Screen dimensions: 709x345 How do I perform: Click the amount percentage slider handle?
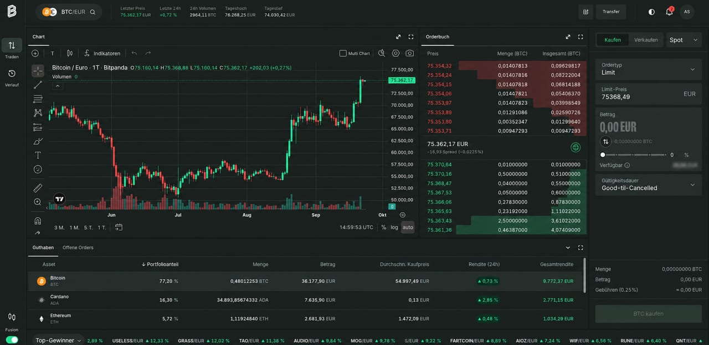pos(603,155)
